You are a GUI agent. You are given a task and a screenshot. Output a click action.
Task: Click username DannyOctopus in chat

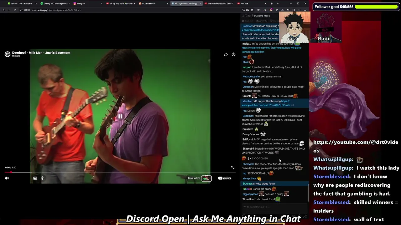point(251,134)
